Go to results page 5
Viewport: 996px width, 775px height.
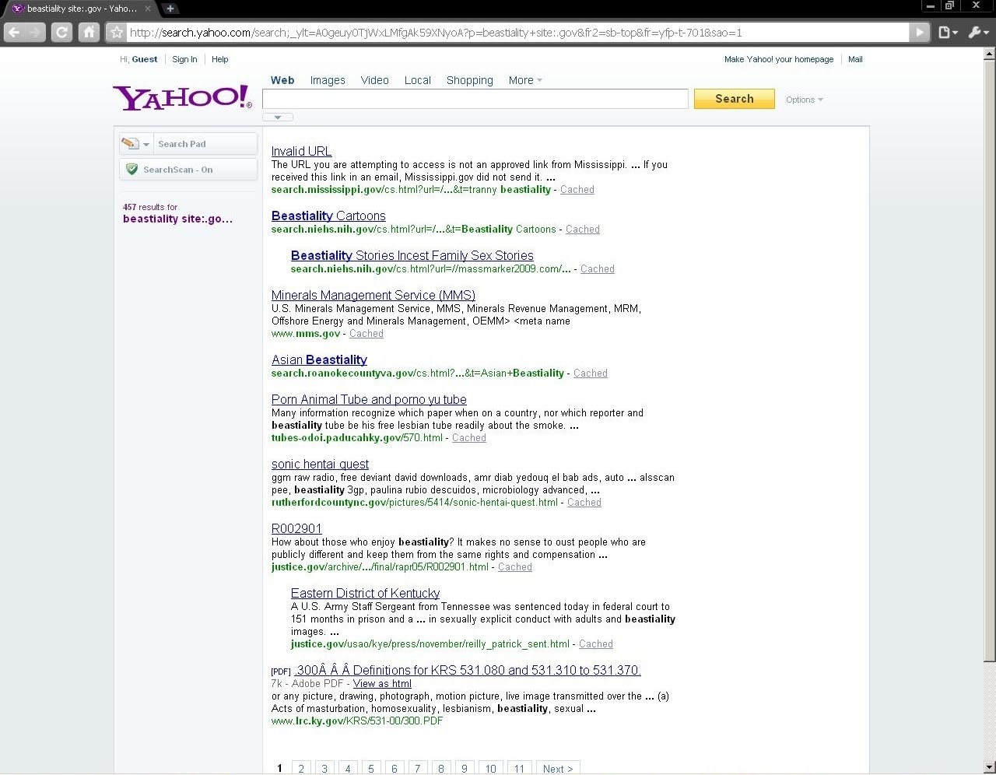coord(371,768)
